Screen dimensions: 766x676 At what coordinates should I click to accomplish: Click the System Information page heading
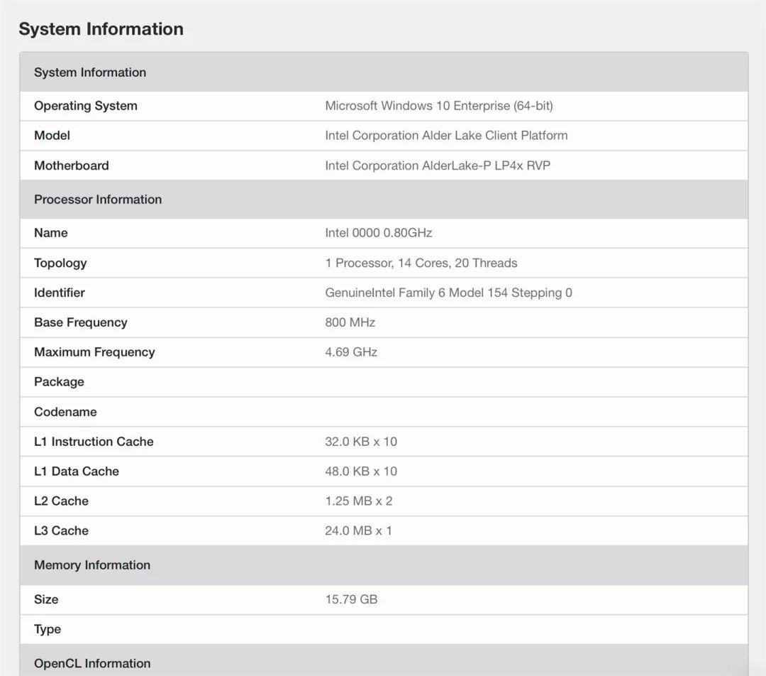101,29
